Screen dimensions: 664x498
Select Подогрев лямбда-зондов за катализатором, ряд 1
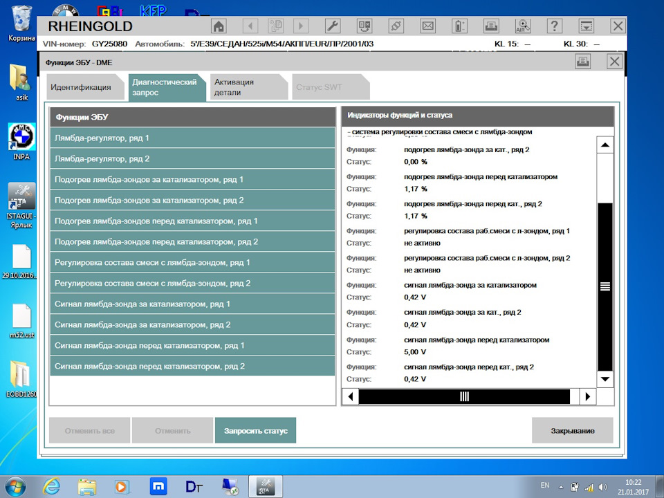[x=192, y=180]
